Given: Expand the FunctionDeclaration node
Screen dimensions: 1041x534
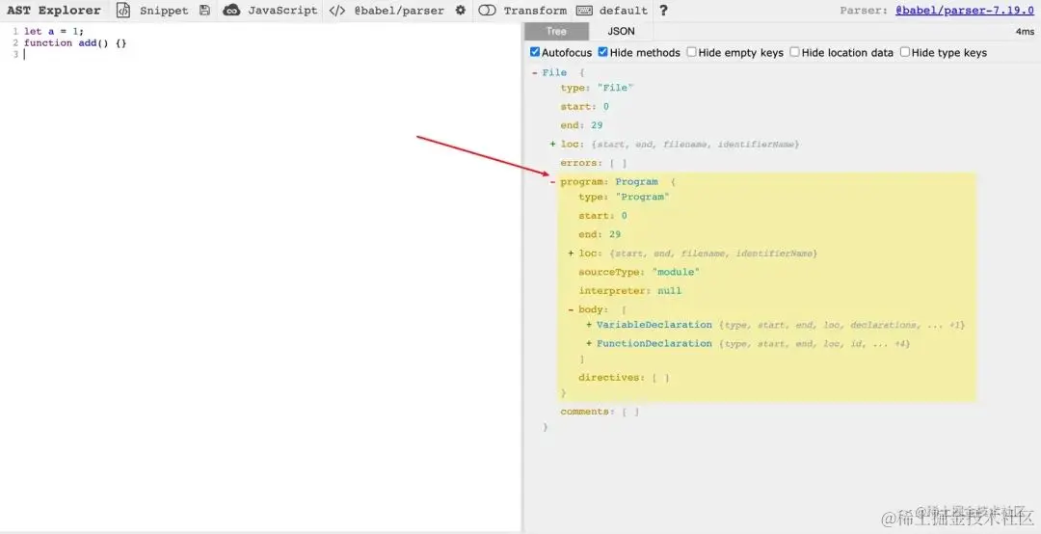Looking at the screenshot, I should (x=589, y=343).
